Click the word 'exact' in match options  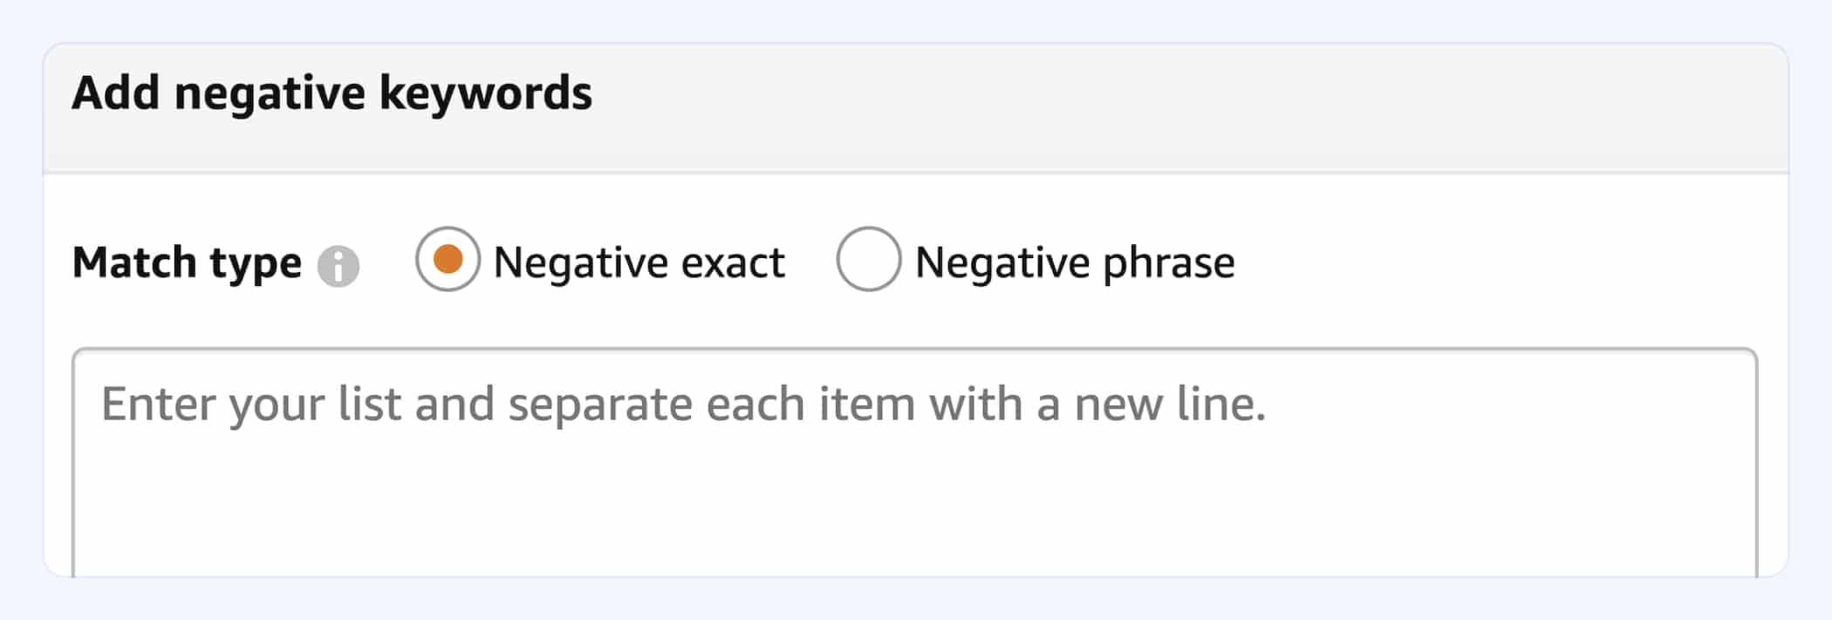click(x=733, y=262)
